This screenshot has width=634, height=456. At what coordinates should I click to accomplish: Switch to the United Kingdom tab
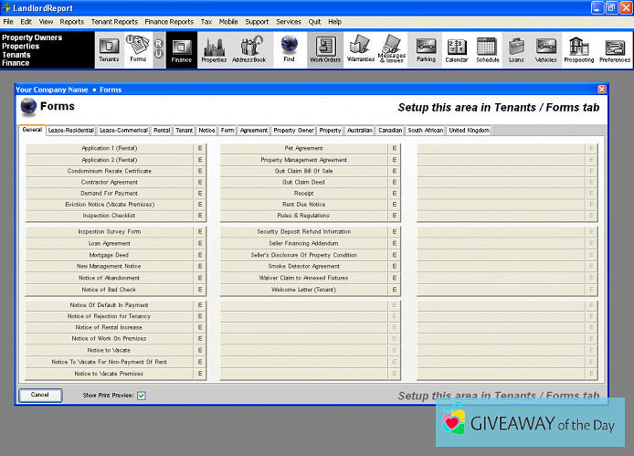point(469,131)
